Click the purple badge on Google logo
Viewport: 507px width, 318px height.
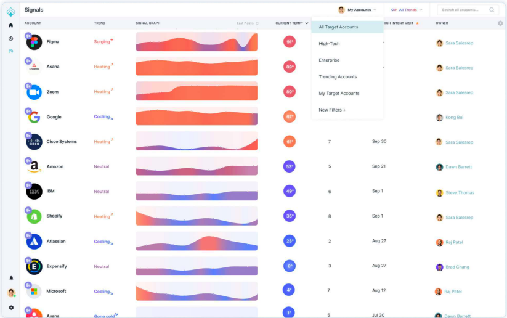28,111
